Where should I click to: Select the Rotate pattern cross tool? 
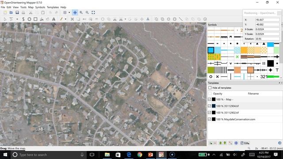click(142, 19)
